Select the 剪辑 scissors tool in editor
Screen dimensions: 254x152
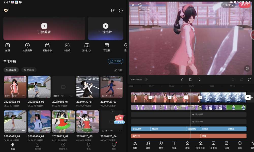click(x=135, y=145)
